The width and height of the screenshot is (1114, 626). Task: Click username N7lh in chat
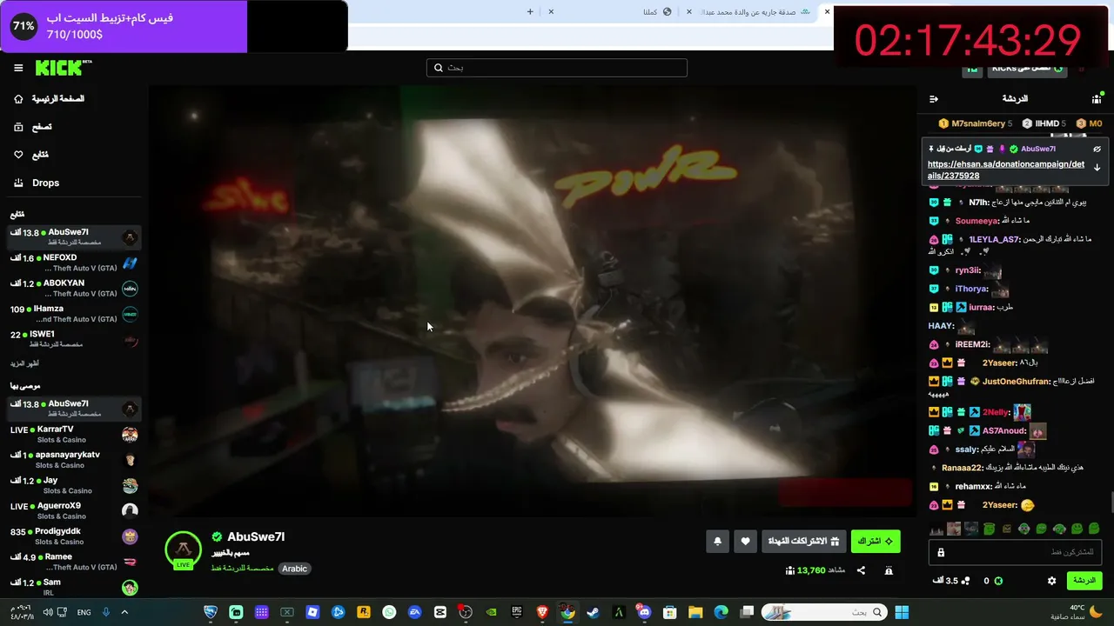click(x=979, y=203)
